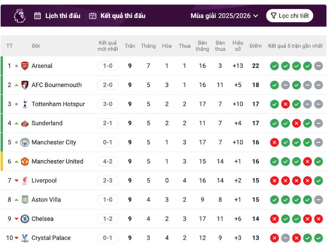Click the Liverpool club crest

pyautogui.click(x=25, y=181)
